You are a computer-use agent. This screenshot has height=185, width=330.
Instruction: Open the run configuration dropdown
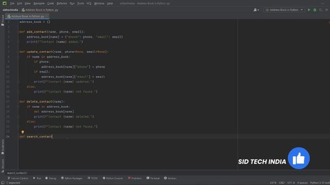(x=284, y=10)
